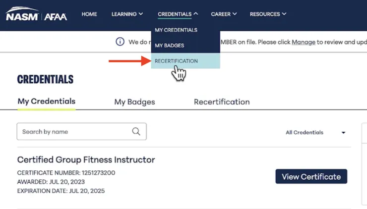
Task: Open the Resources dropdown menu
Action: pos(268,14)
